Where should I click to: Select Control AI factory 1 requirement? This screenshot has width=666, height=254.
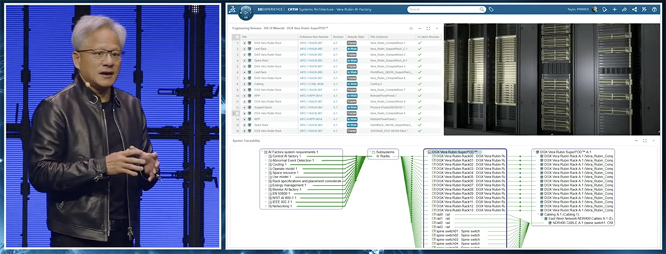pyautogui.click(x=286, y=156)
